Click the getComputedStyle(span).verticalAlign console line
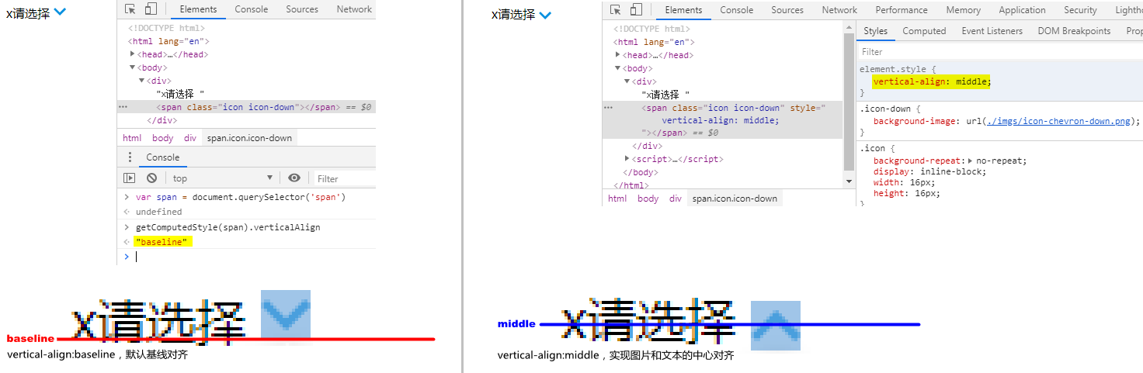The width and height of the screenshot is (1143, 373). tap(228, 227)
